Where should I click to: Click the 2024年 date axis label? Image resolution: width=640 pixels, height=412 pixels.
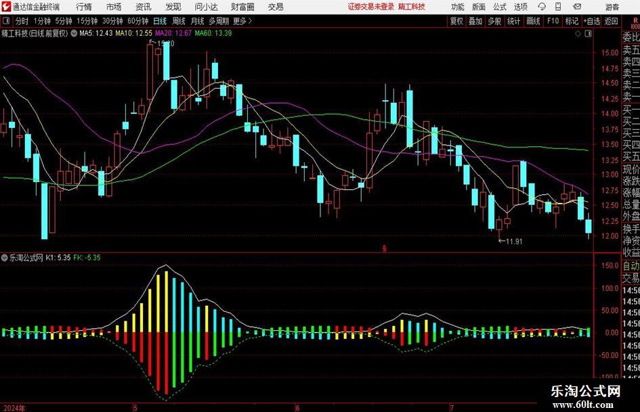(x=14, y=408)
